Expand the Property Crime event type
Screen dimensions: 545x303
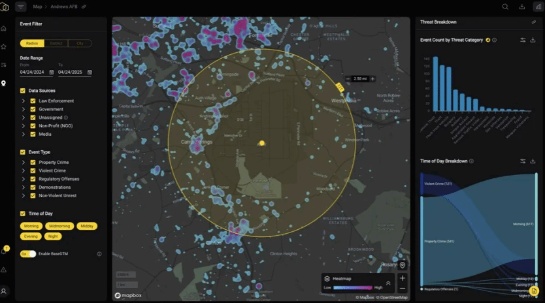[24, 163]
